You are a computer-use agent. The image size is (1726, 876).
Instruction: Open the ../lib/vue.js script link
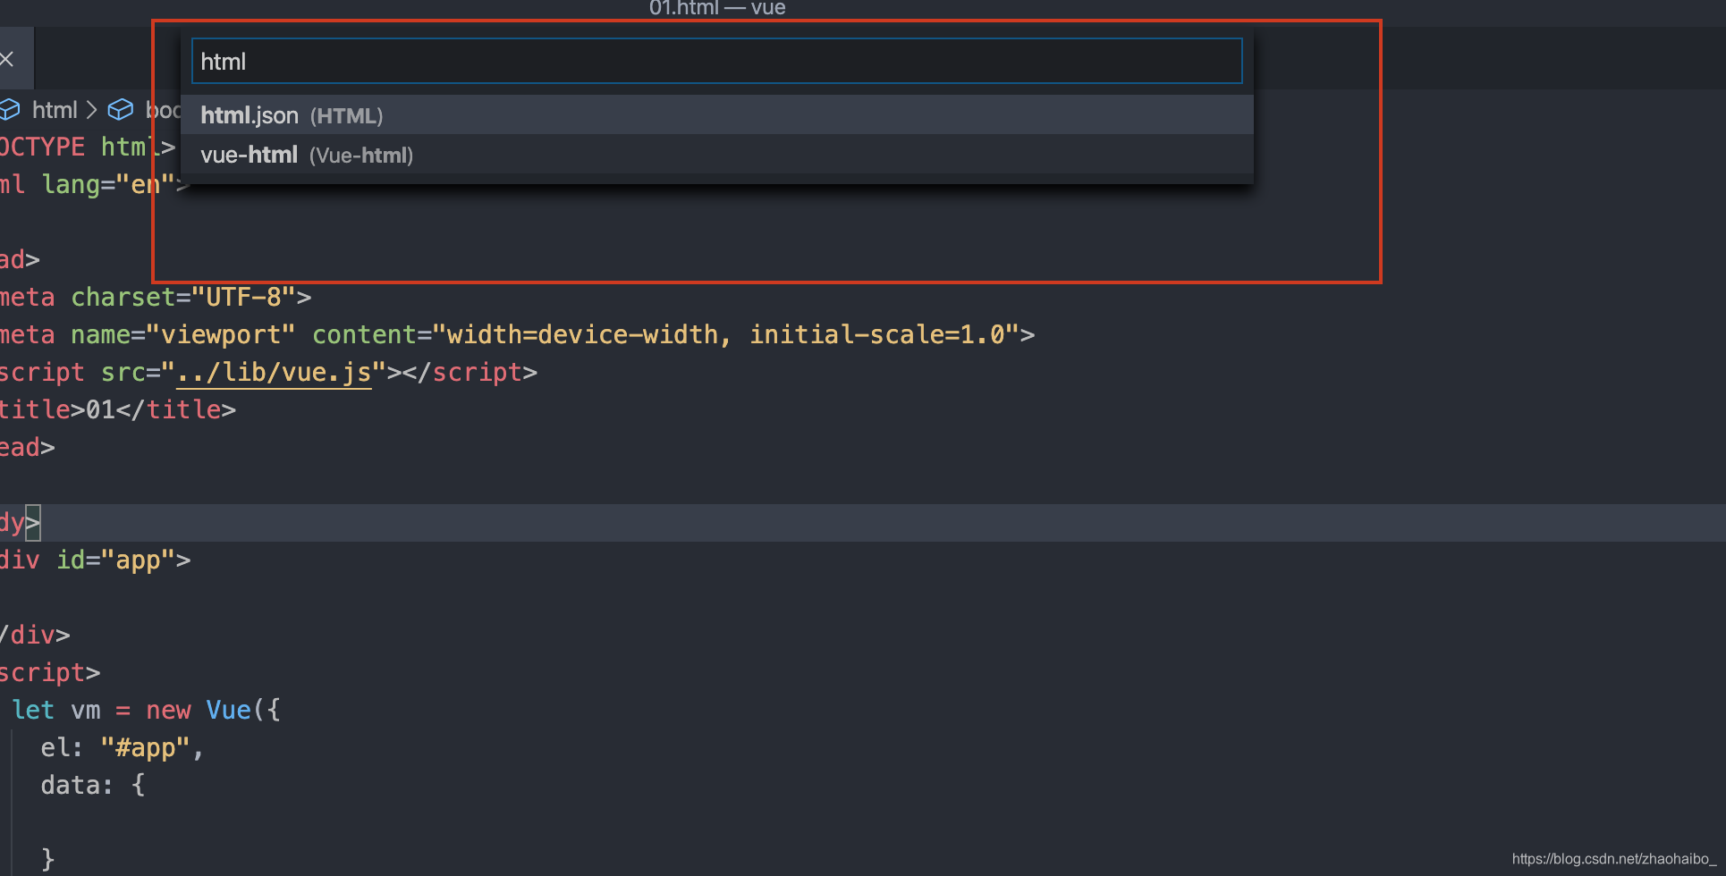tap(274, 372)
